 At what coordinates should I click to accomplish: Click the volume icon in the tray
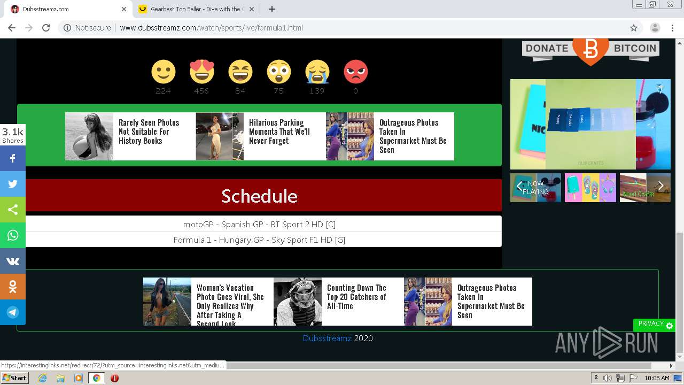(x=608, y=378)
